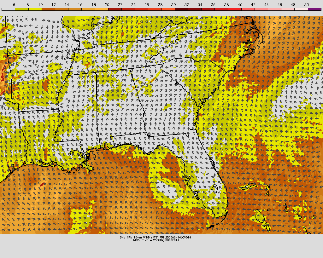This screenshot has height=258, width=323.
Task: Click the '18' legend scale label
Action: pyautogui.click(x=94, y=5)
